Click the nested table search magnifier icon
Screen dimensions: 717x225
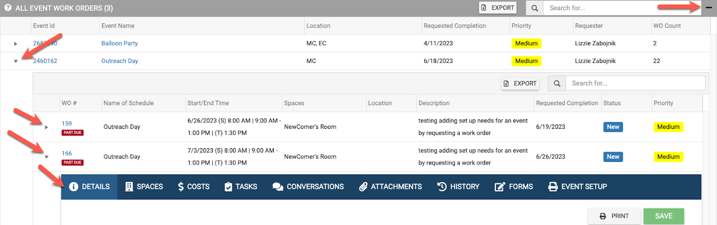557,83
